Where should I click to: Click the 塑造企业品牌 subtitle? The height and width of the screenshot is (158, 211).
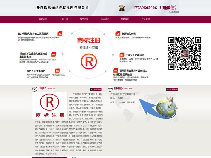click(x=89, y=48)
